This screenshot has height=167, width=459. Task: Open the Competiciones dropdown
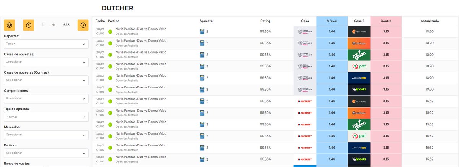click(46, 98)
